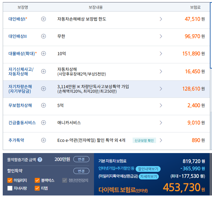Click 128,610 원 premium value

(194, 89)
